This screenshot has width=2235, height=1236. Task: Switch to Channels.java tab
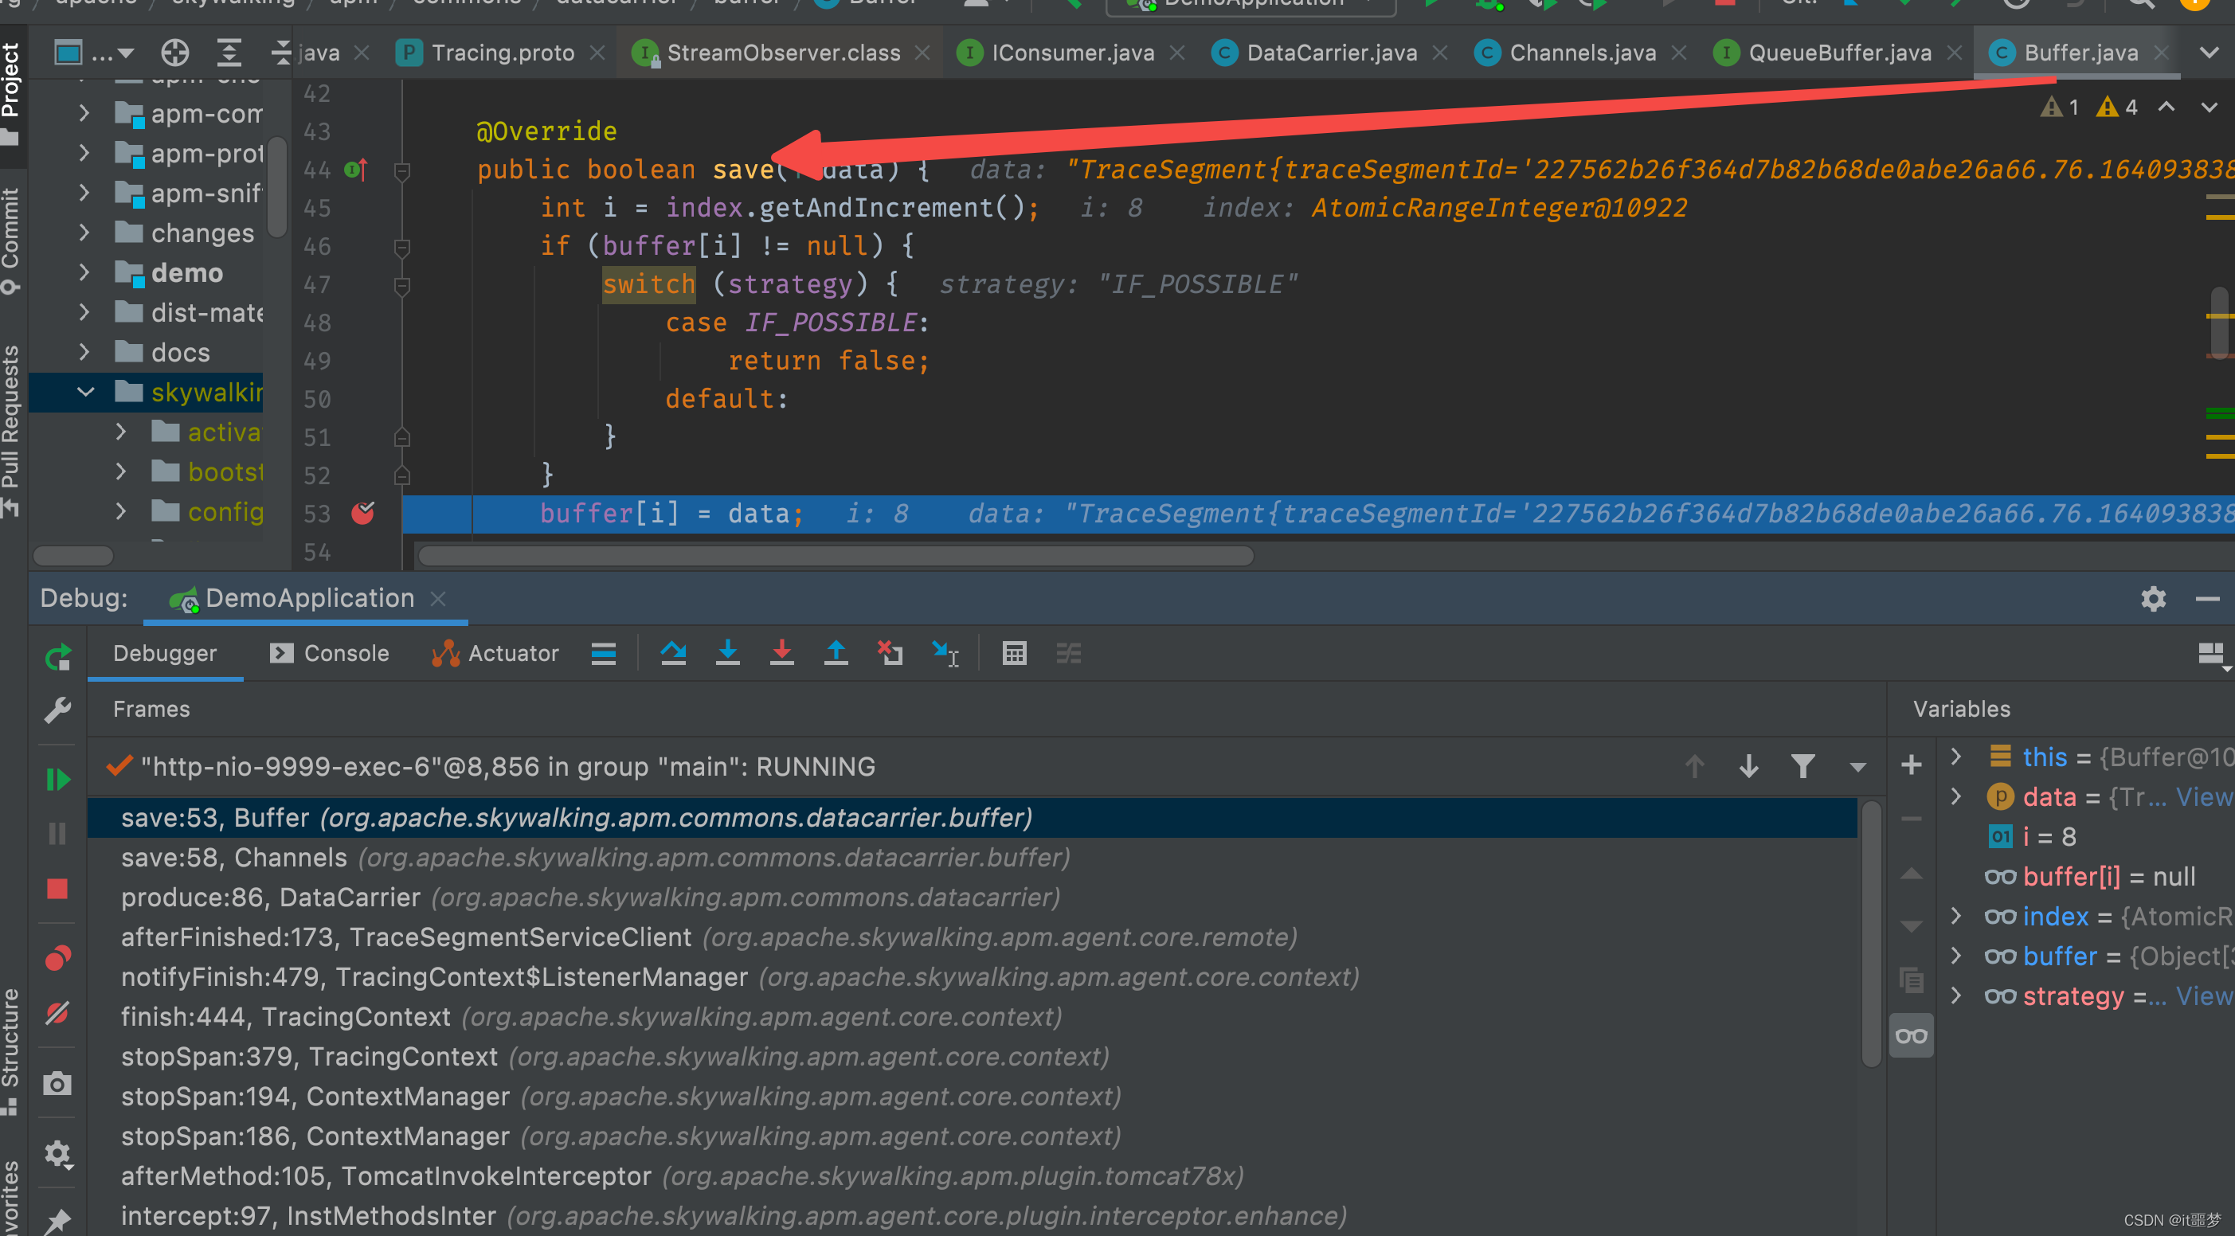point(1582,53)
